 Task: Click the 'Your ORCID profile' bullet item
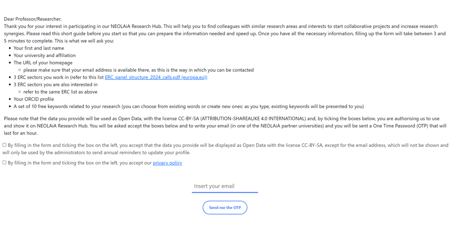pyautogui.click(x=34, y=99)
